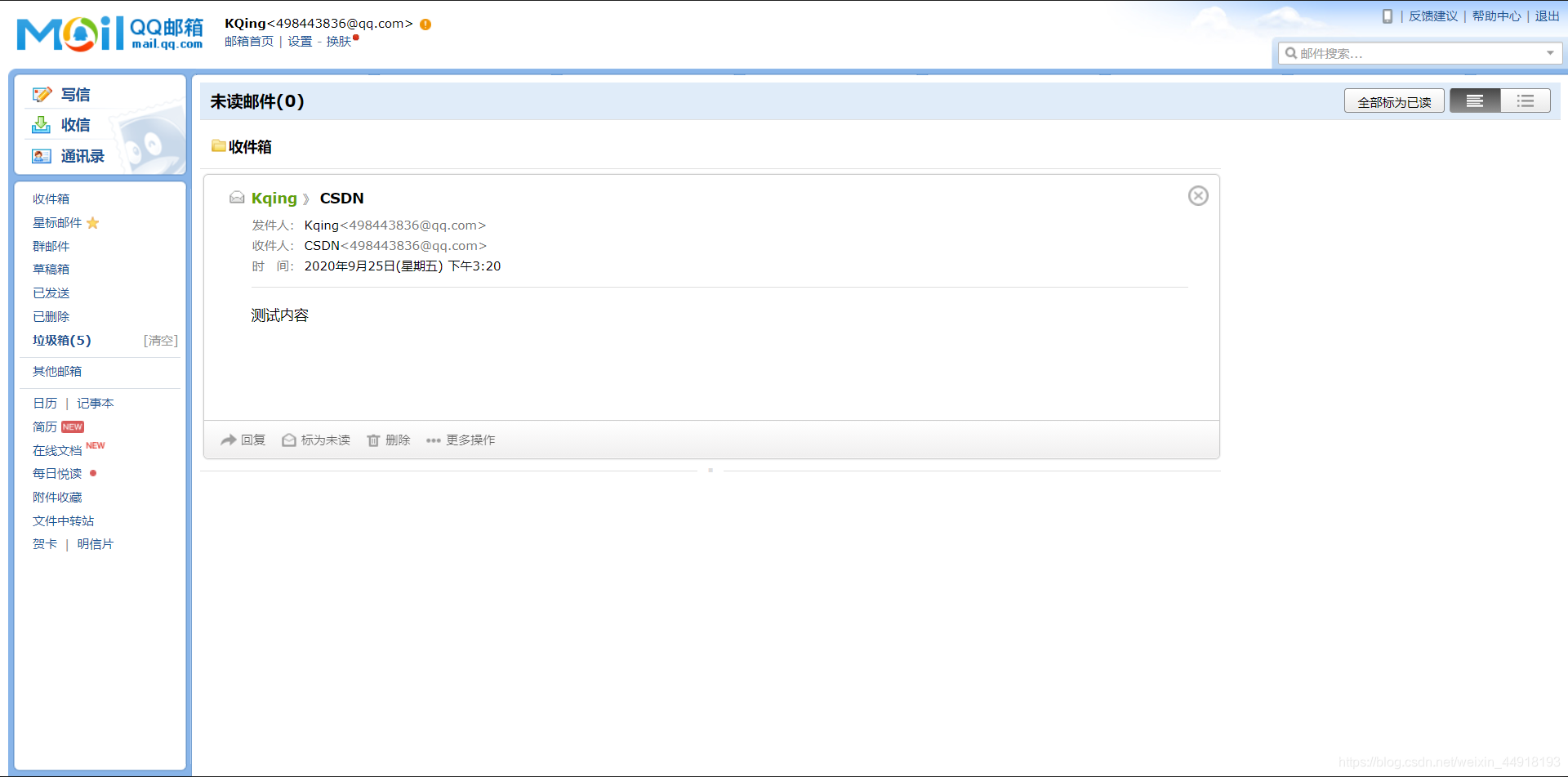Open 草稿箱 drafts folder
Screen dimensions: 1568x777
click(51, 269)
